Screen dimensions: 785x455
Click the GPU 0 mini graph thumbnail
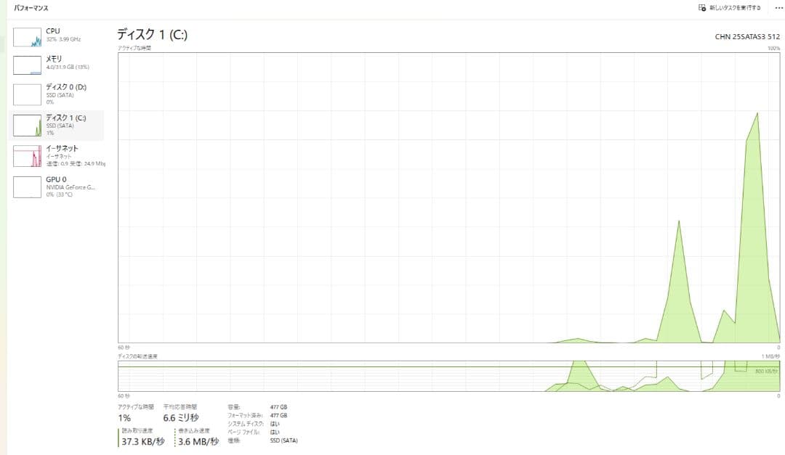tap(28, 186)
